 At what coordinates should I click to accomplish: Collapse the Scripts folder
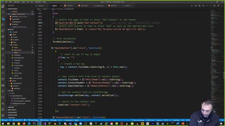tap(15, 45)
